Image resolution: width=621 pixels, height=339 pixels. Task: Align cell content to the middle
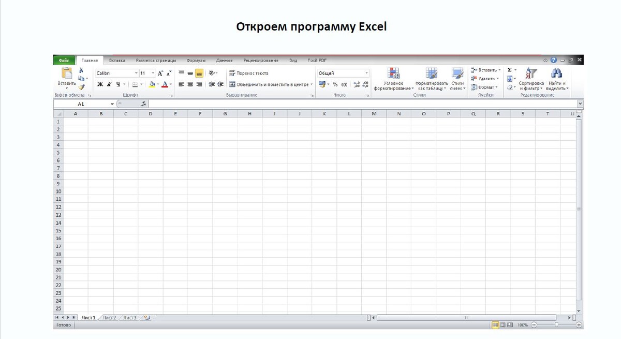190,73
